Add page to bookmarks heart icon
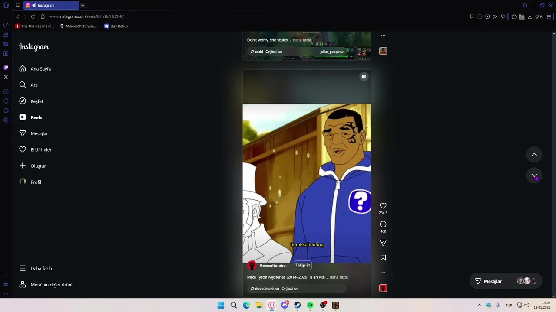This screenshot has width=556, height=312. (x=503, y=16)
